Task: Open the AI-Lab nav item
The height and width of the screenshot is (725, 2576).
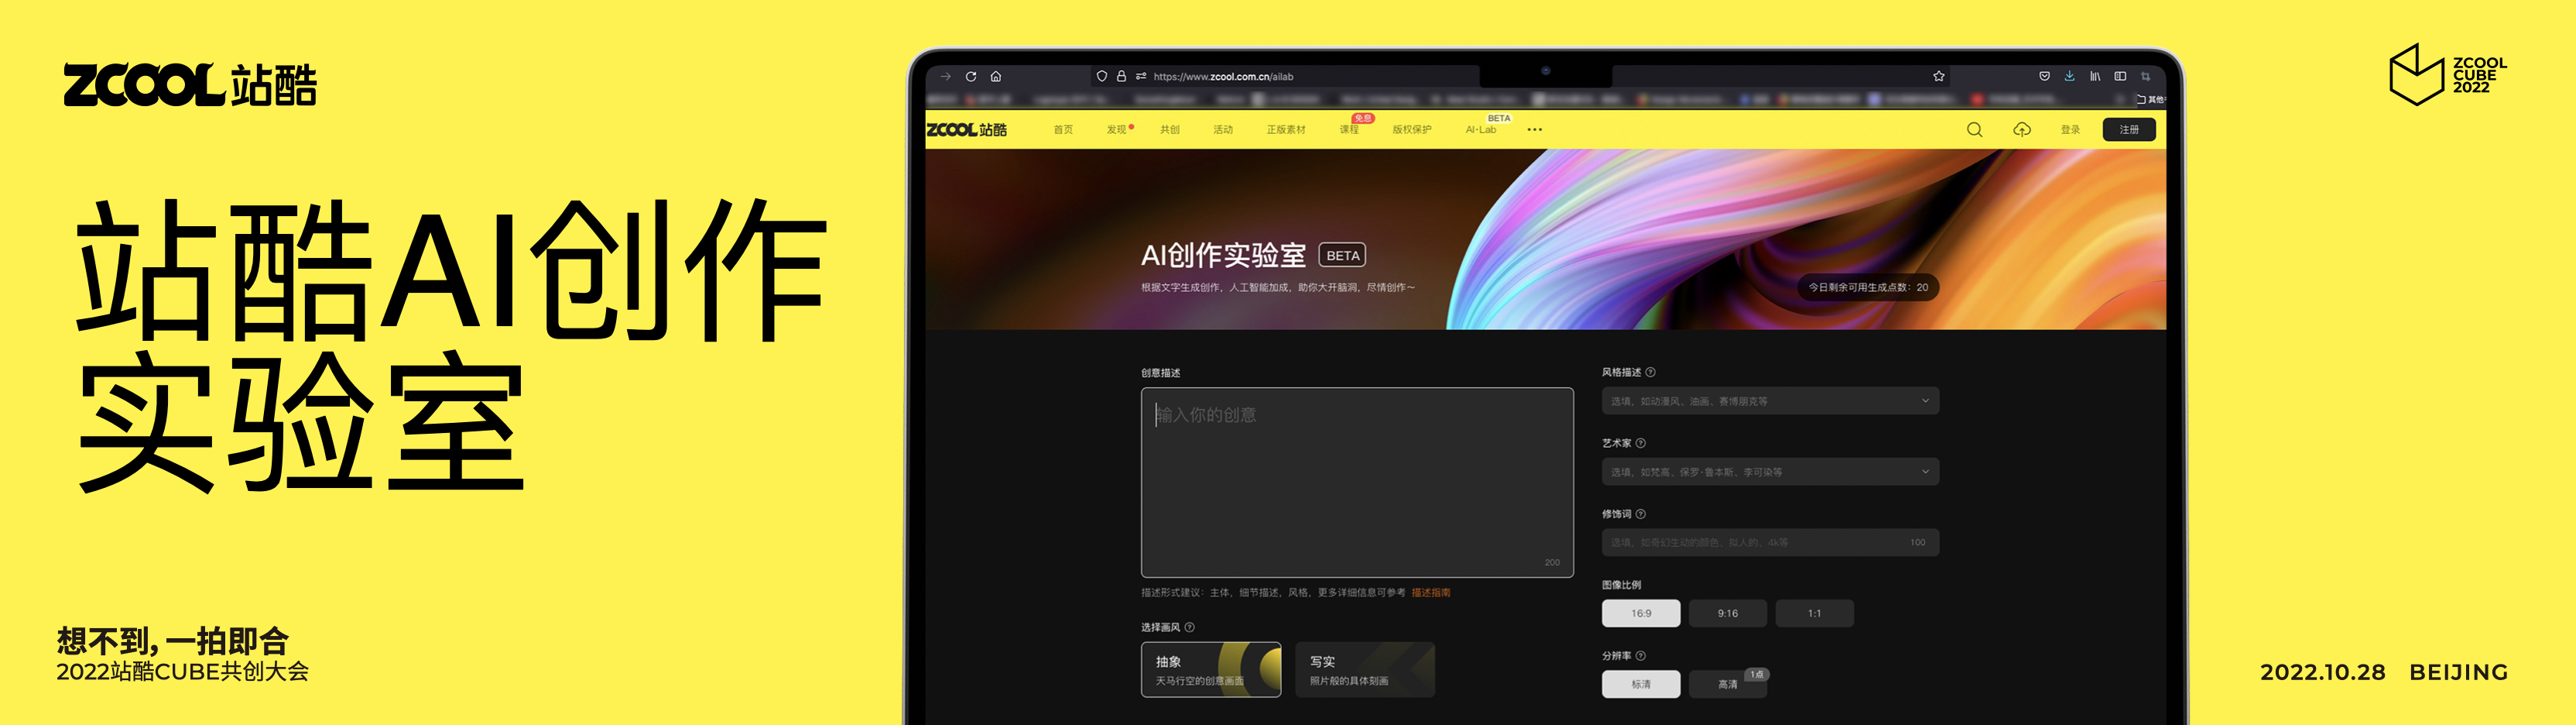Action: point(1481,130)
